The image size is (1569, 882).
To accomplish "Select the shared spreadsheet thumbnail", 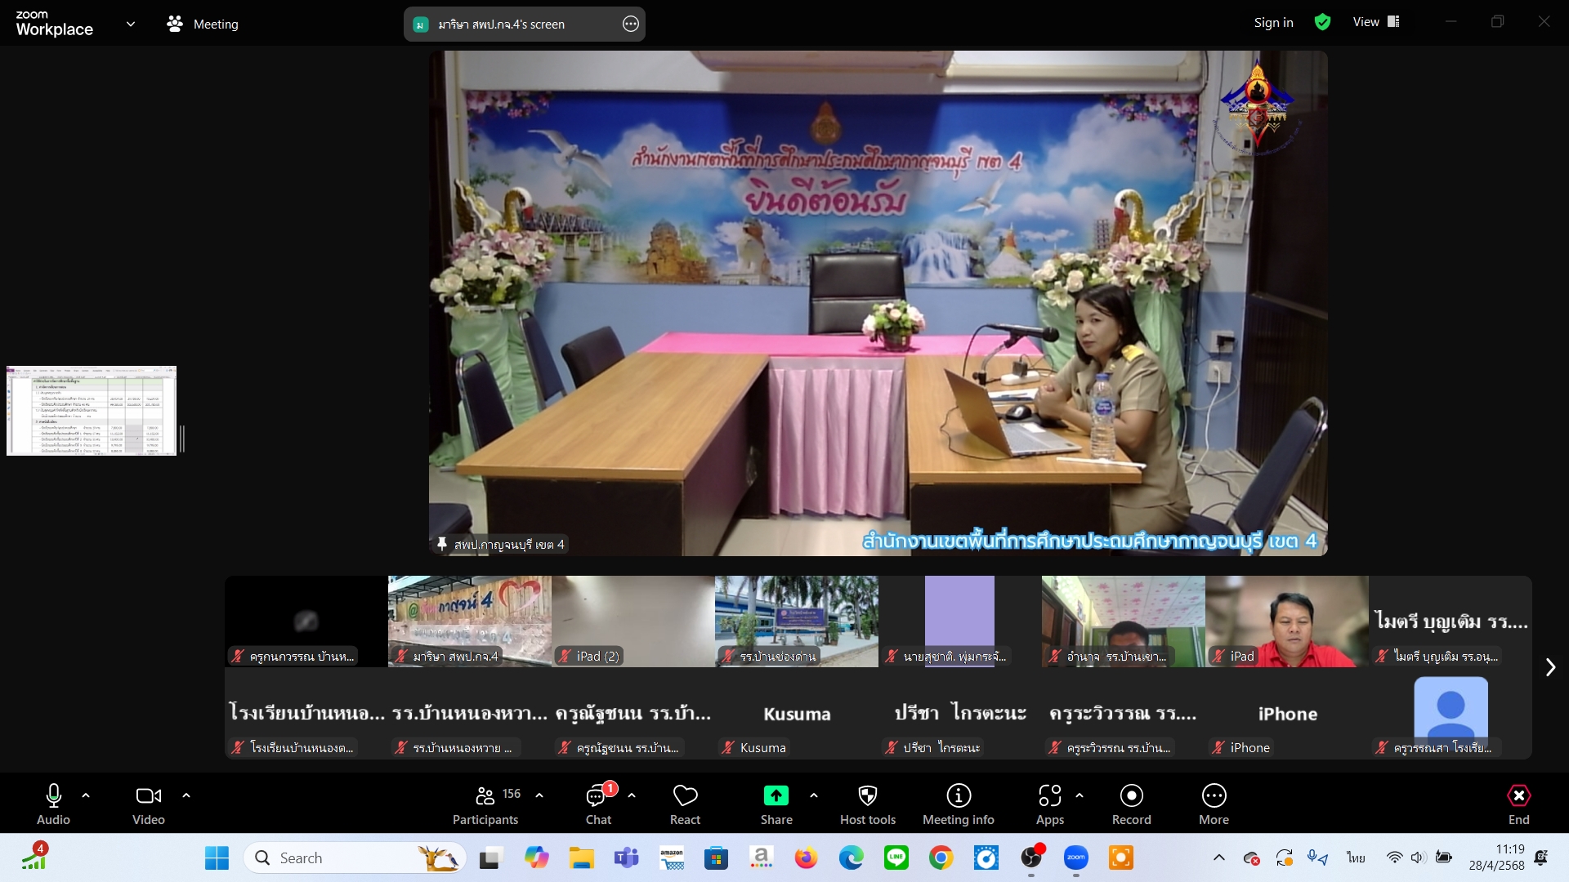I will pos(92,411).
